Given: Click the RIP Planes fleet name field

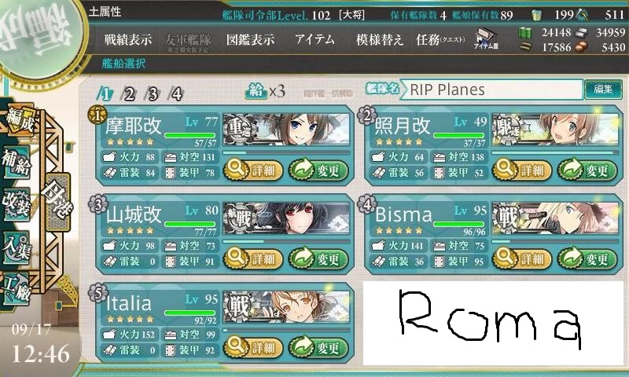Looking at the screenshot, I should 491,90.
